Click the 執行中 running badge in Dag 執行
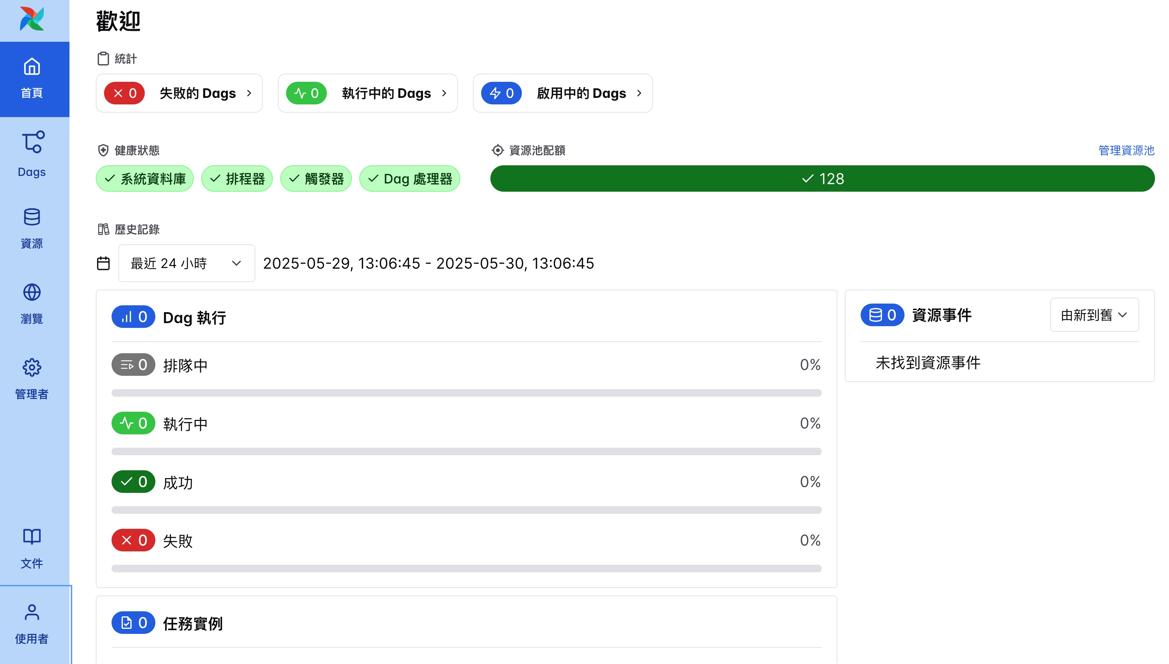Viewport: 1169px width, 664px height. tap(133, 423)
